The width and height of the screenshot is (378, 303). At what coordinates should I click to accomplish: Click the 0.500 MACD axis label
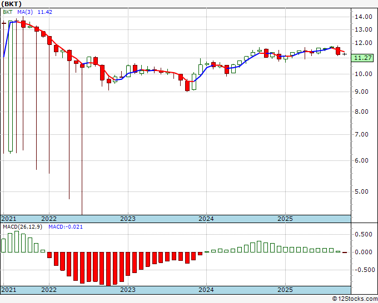click(364, 234)
